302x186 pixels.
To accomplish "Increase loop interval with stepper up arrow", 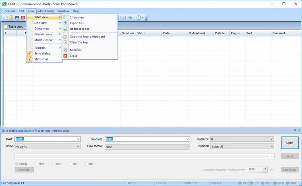I will click(x=265, y=168).
